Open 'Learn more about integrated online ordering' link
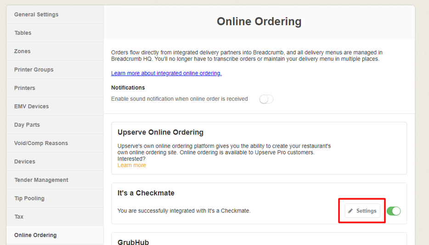The width and height of the screenshot is (429, 245). 166,73
